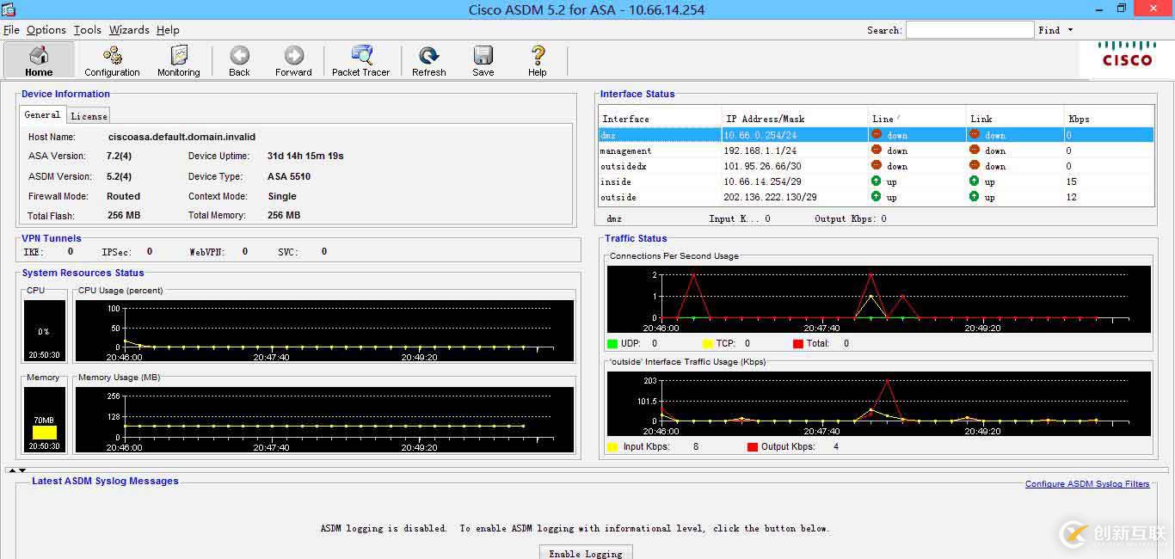The width and height of the screenshot is (1175, 559).
Task: Expand the Find dropdown arrow
Action: pyautogui.click(x=1071, y=30)
